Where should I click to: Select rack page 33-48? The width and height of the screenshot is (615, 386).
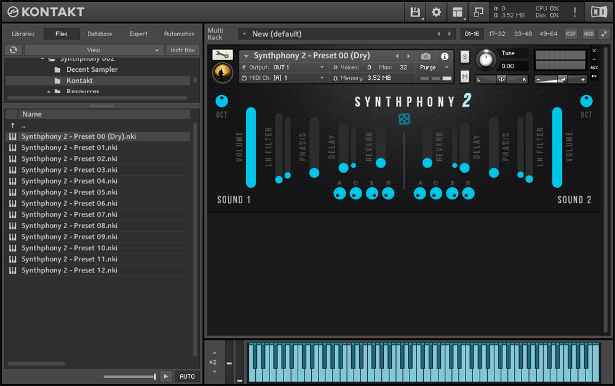tap(523, 34)
